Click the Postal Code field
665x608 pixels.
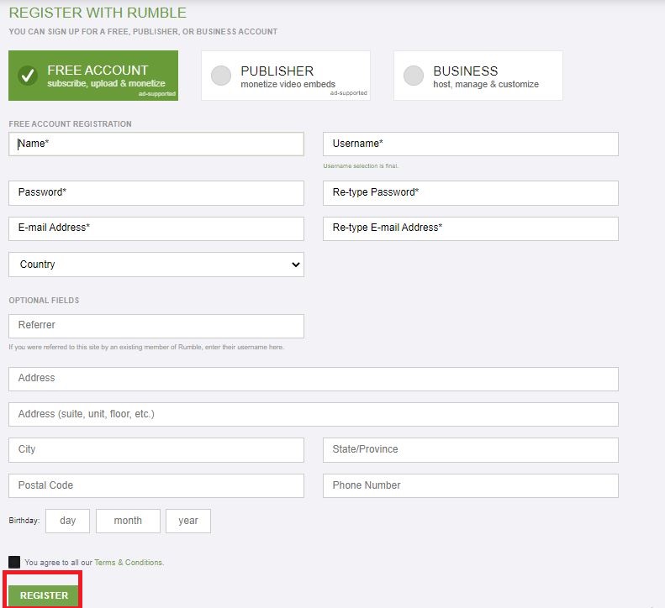(156, 485)
